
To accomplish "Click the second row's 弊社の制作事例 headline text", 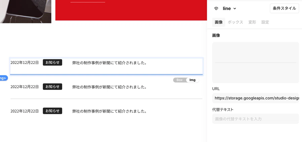I will coord(109,87).
